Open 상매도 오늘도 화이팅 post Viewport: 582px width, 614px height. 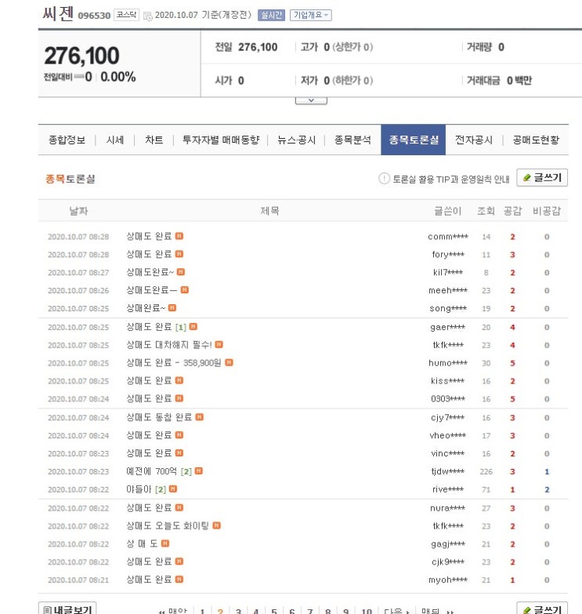(168, 526)
